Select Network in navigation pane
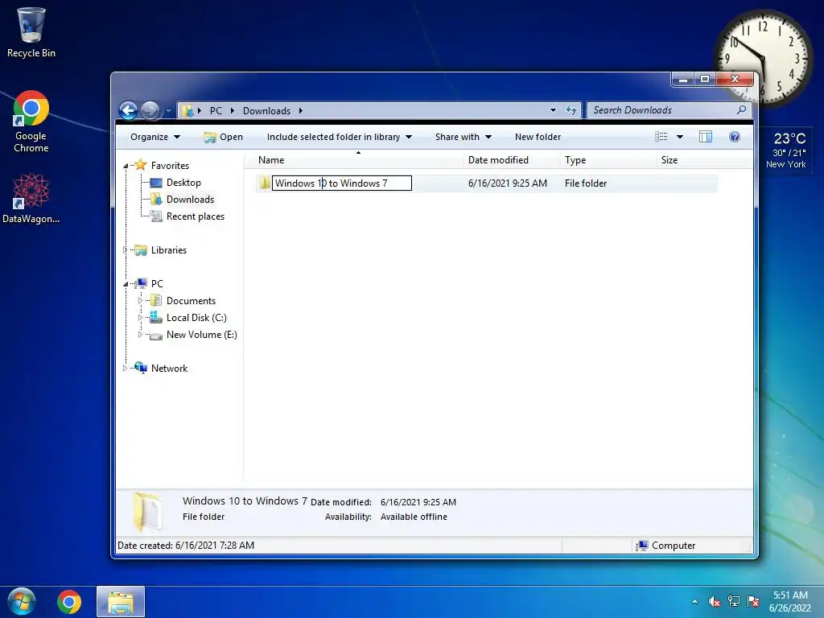 (169, 369)
